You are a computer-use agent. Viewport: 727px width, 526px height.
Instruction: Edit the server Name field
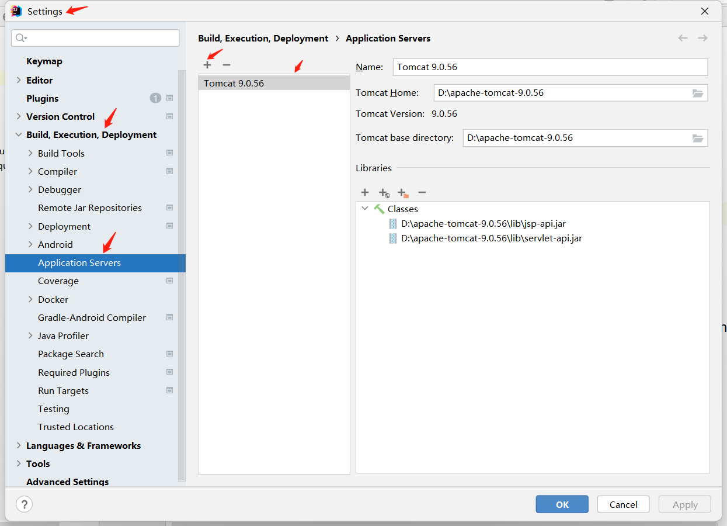pos(550,67)
